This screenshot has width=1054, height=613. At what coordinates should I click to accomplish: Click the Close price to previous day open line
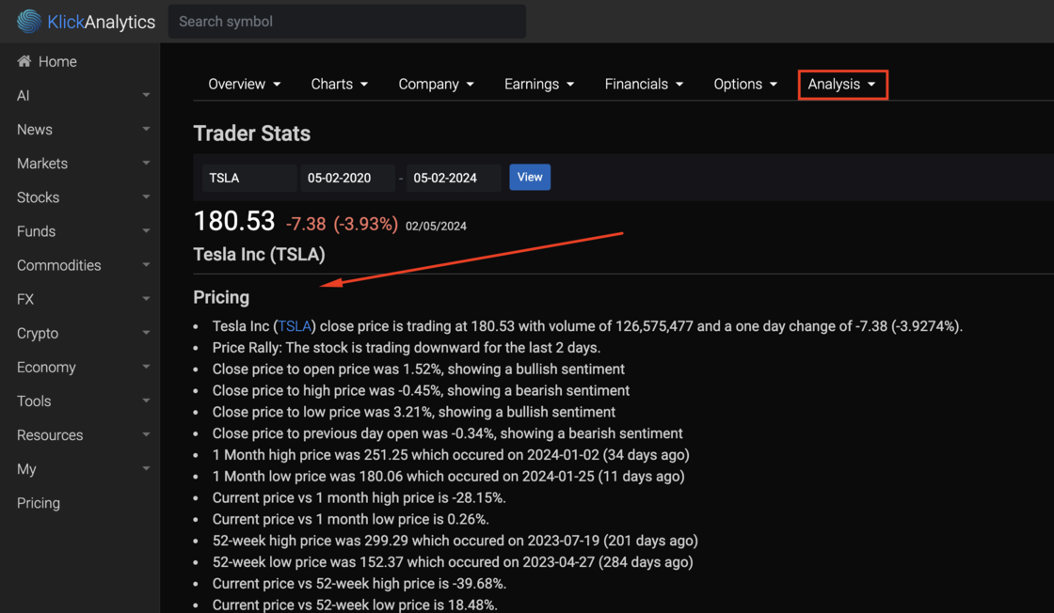(447, 433)
